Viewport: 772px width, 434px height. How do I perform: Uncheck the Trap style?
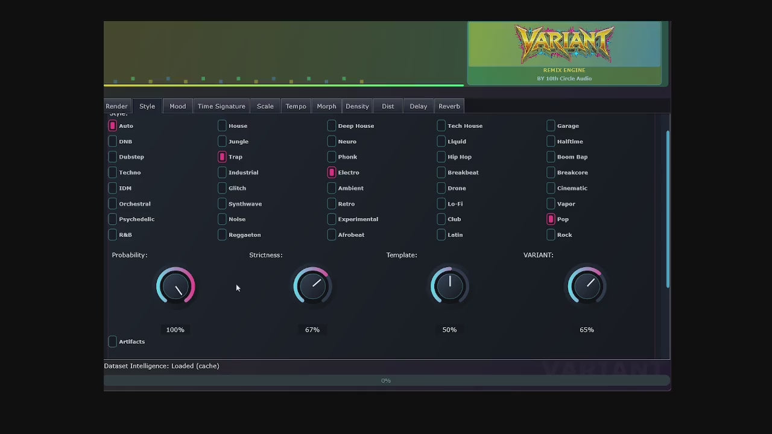pyautogui.click(x=222, y=157)
